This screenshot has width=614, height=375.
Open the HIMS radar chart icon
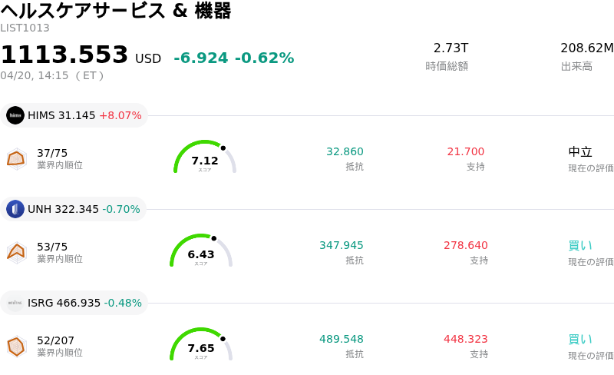tap(16, 158)
